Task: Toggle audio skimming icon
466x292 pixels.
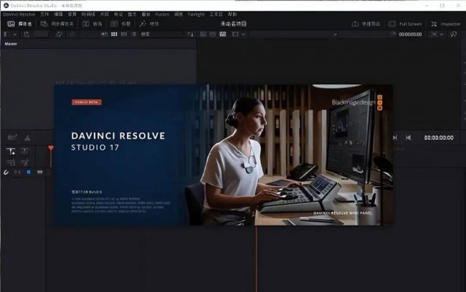Action: pyautogui.click(x=17, y=172)
